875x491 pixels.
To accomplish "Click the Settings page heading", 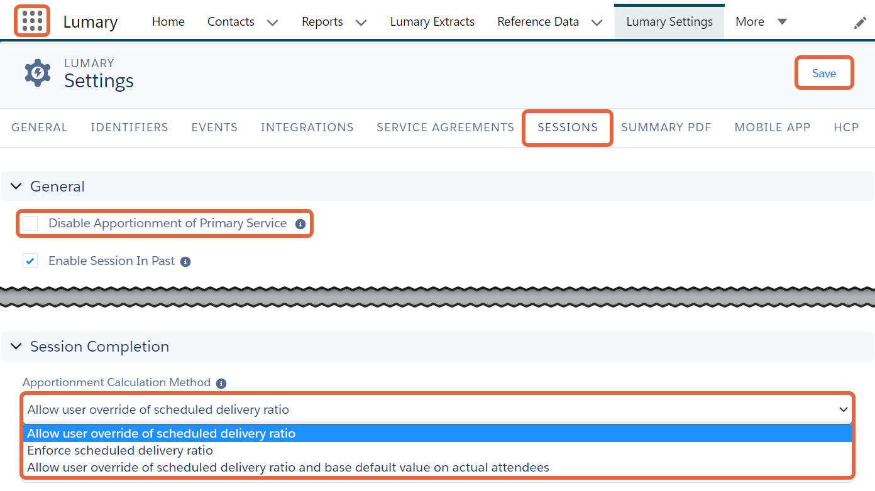I will coord(99,81).
